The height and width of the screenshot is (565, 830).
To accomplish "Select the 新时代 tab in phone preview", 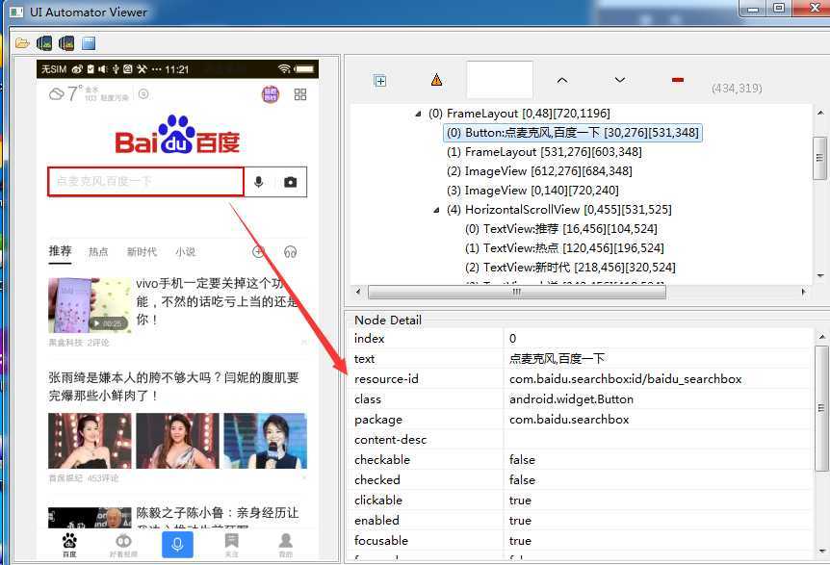I will tap(142, 252).
